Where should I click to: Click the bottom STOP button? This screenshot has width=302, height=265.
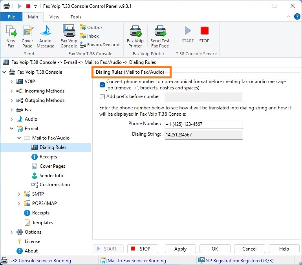click(143, 249)
